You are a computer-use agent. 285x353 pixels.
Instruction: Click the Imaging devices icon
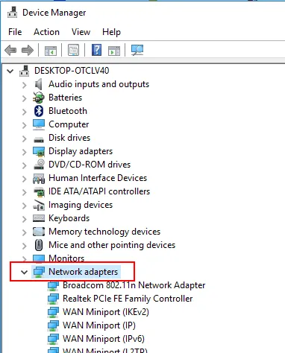(x=39, y=206)
